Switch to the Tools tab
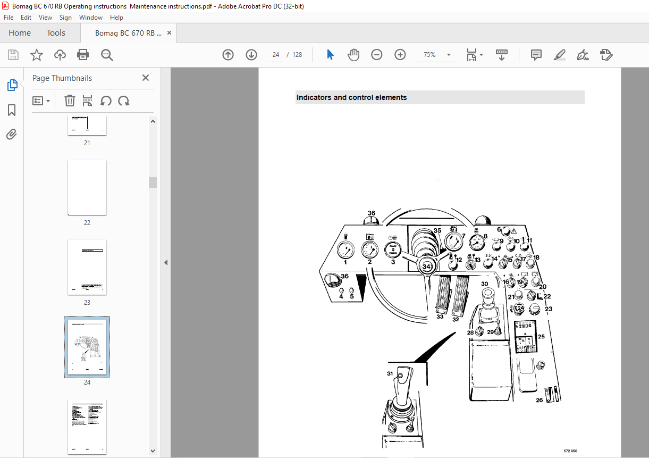Viewport: 649px width, 458px height. [x=56, y=33]
